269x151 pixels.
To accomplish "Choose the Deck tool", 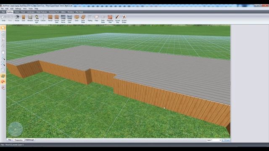I will [76, 18].
